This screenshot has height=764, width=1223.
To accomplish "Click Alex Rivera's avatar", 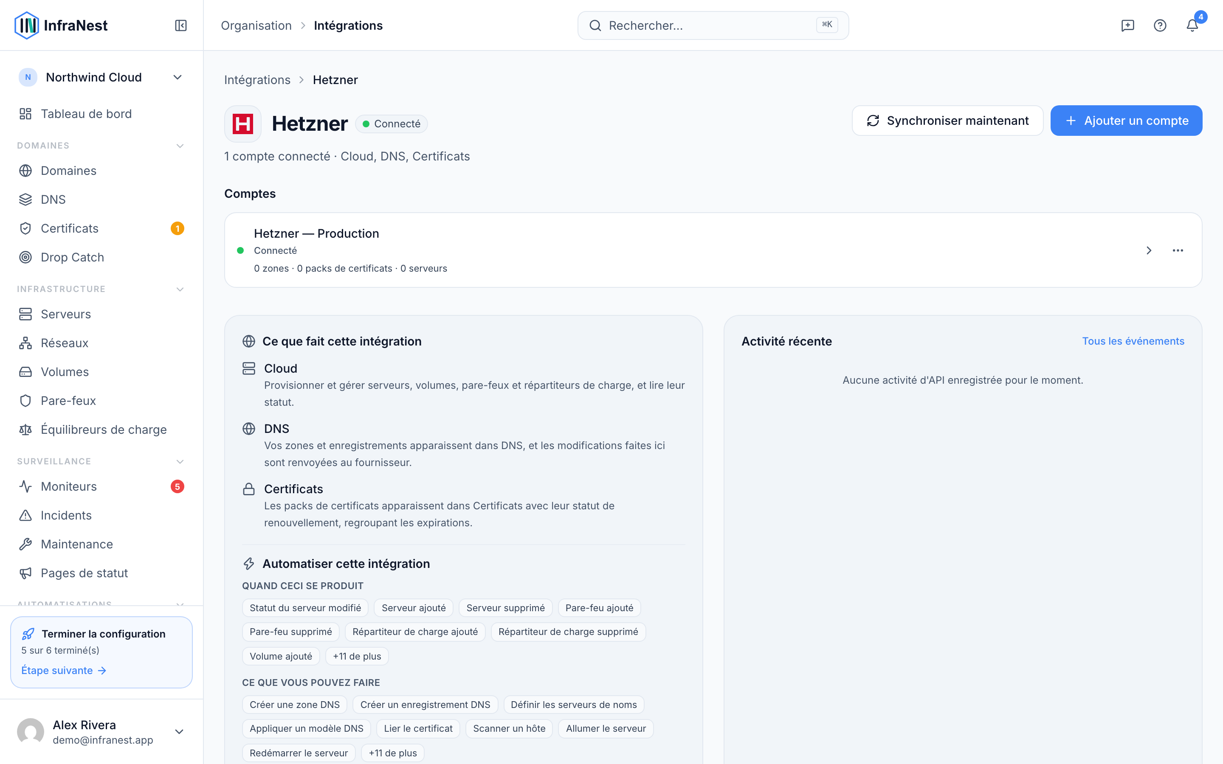I will click(30, 732).
